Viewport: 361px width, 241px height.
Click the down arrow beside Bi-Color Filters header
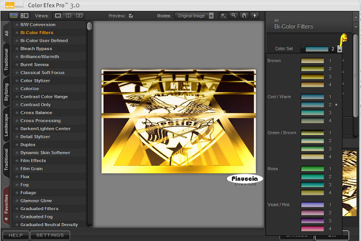[356, 27]
